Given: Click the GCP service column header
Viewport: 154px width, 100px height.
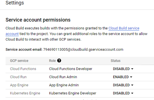Looking at the screenshot, I should 19,61.
